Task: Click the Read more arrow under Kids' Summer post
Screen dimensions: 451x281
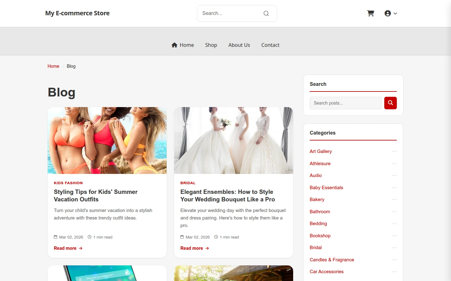Action: pyautogui.click(x=80, y=248)
